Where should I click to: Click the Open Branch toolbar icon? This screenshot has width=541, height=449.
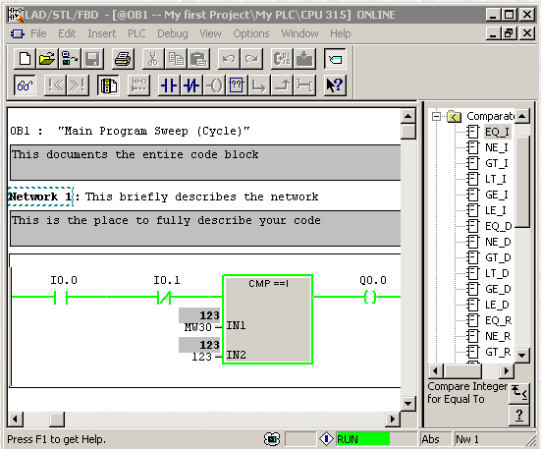(x=259, y=85)
